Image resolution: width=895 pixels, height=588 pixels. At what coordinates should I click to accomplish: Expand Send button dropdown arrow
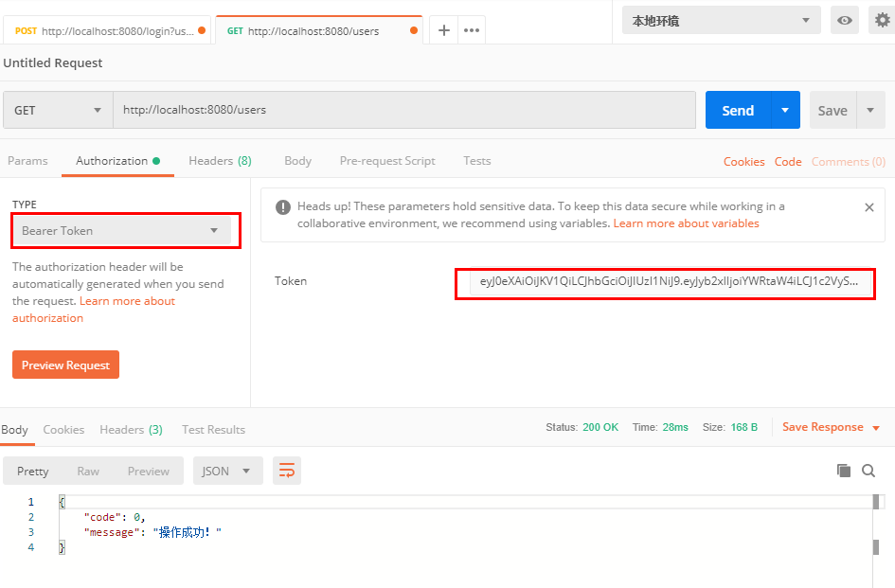click(785, 110)
